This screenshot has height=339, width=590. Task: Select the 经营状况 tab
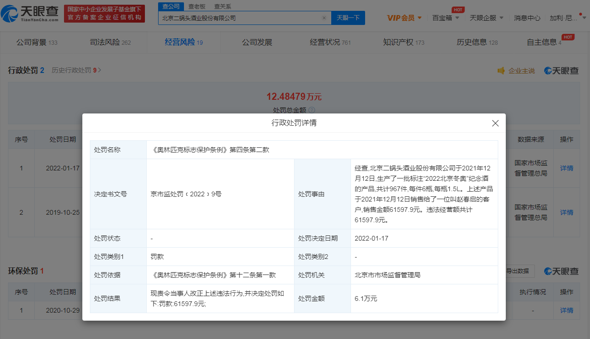click(x=330, y=42)
